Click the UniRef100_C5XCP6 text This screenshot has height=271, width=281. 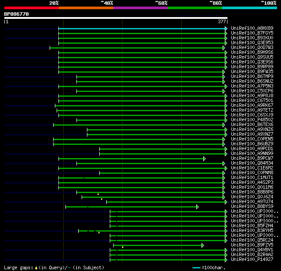point(252,91)
